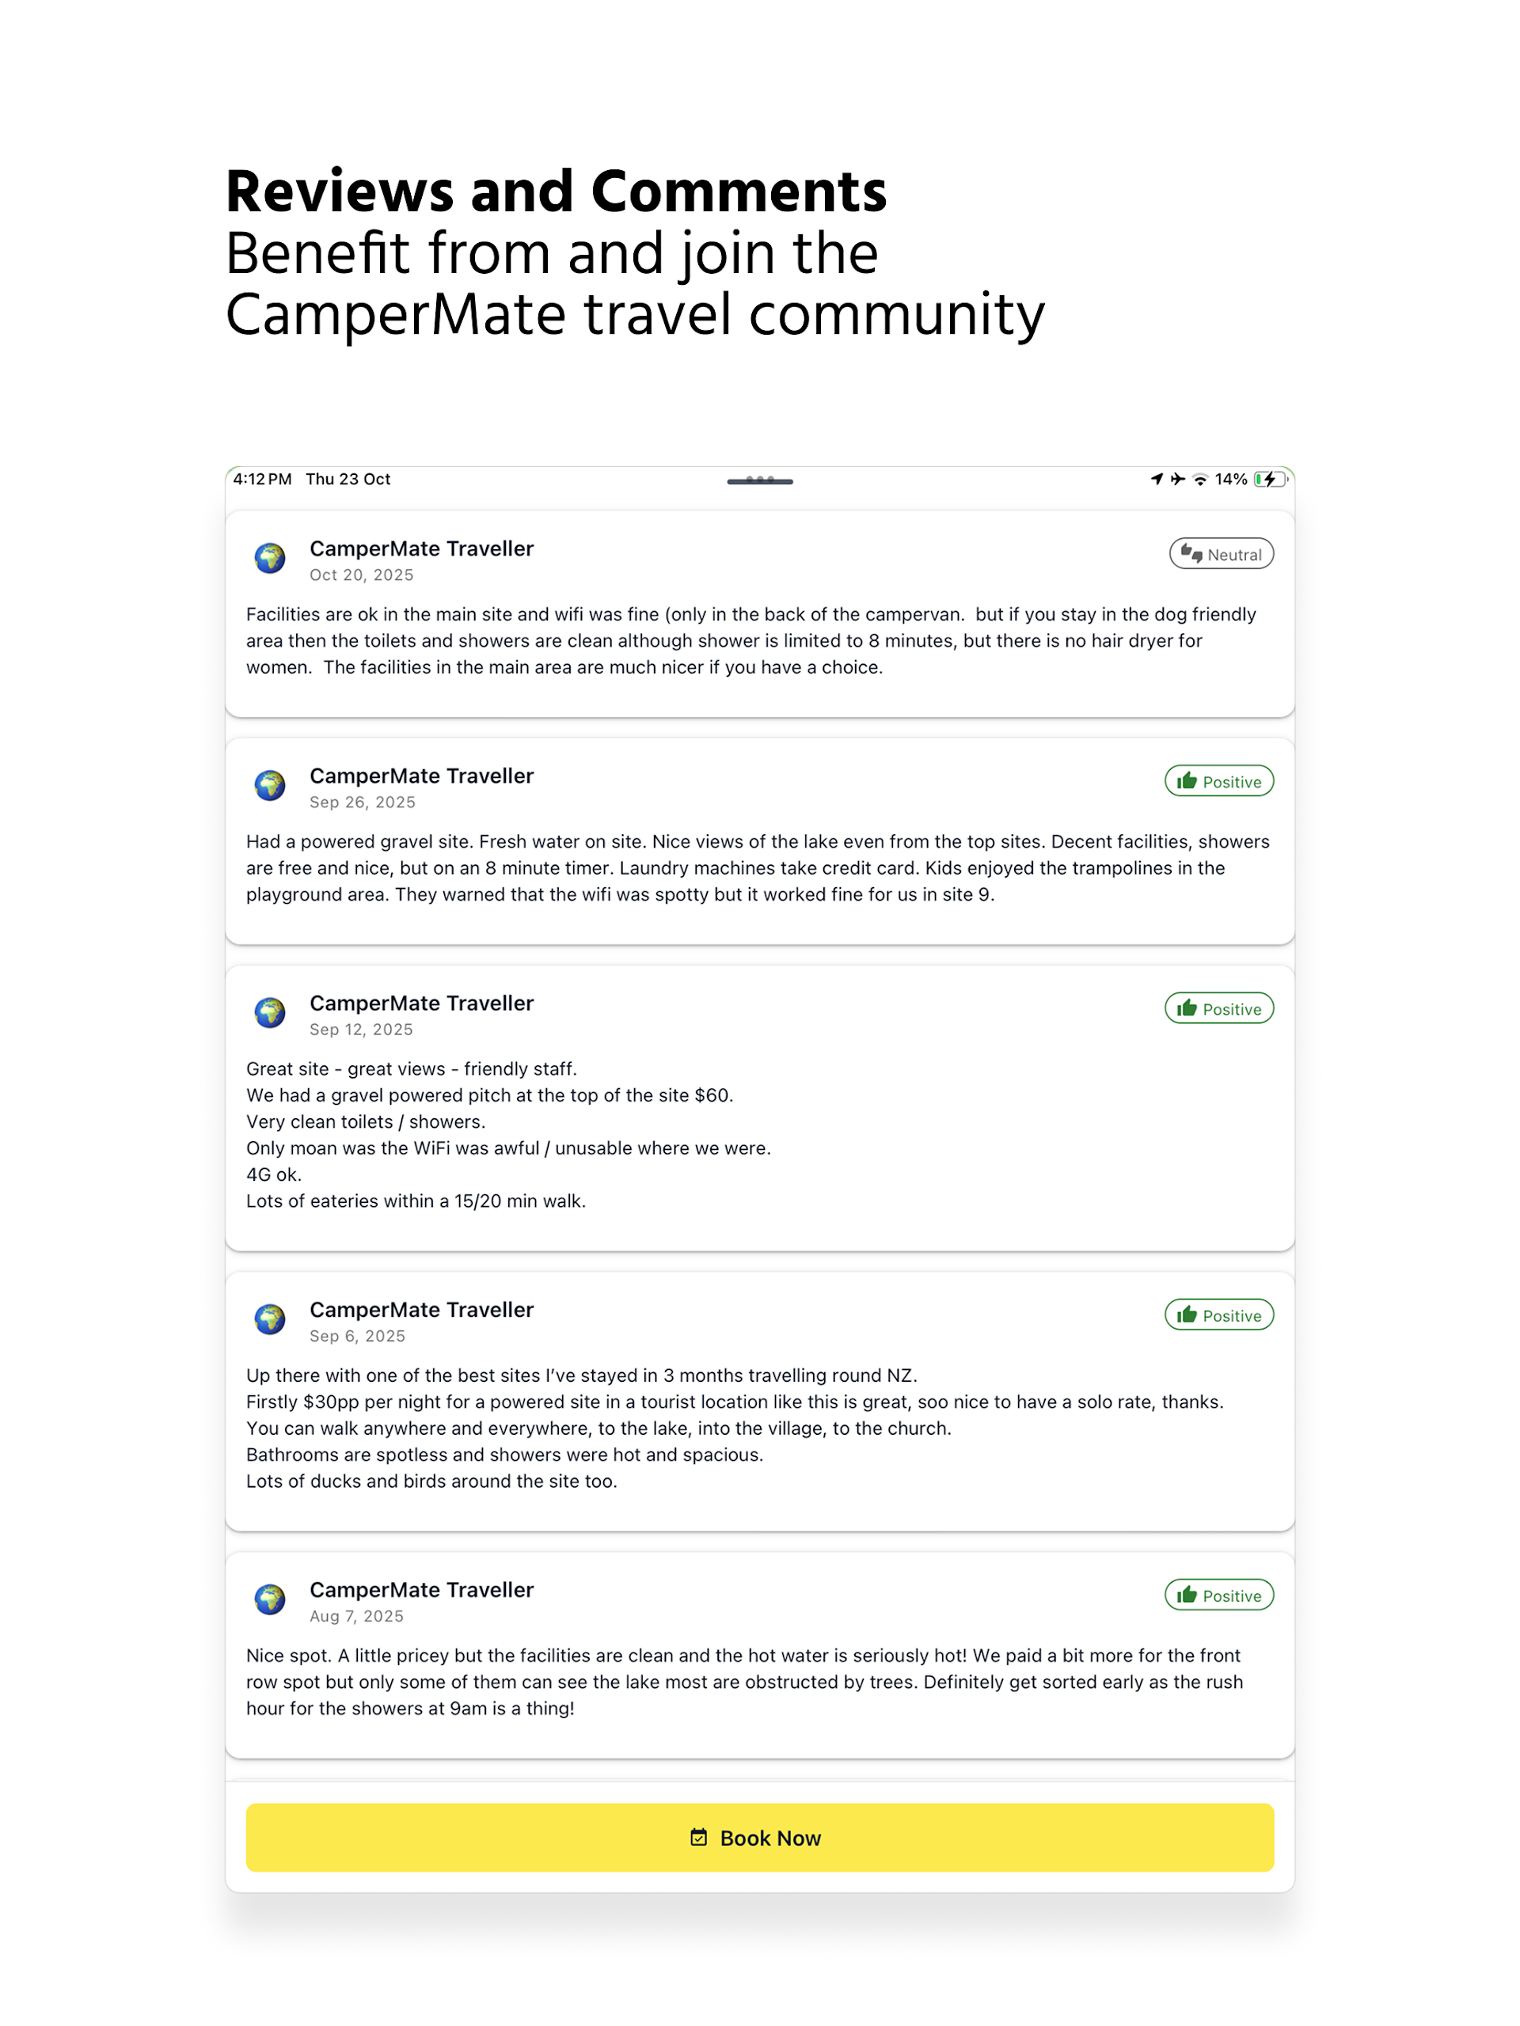
Task: Tap the calendar icon on Book Now
Action: tap(698, 1838)
